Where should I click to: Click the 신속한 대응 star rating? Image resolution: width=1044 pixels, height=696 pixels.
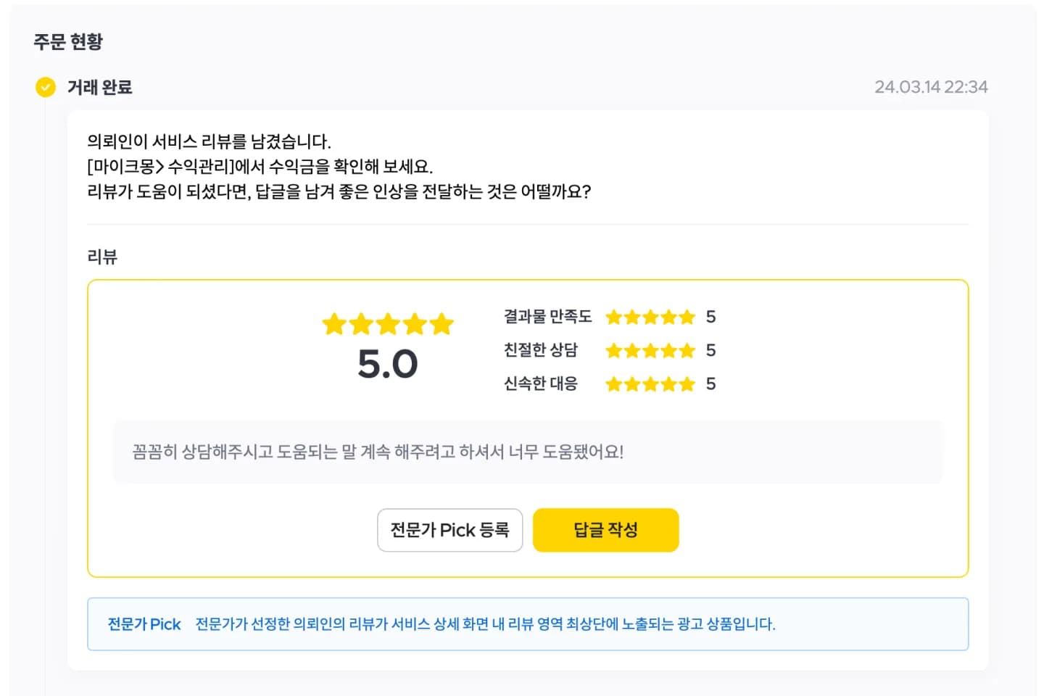[650, 384]
